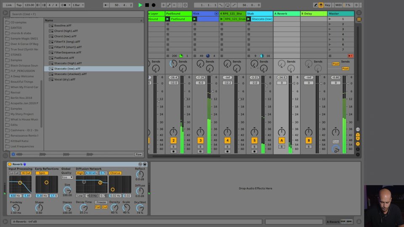
Task: Toggle the MIDI arrangement overdub plus icon
Action: coord(163,5)
